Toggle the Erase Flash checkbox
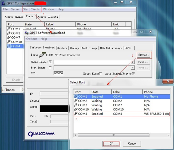Screen dimensions: 174x150 point(101,74)
